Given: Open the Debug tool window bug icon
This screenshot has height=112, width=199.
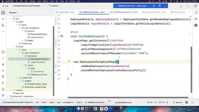Looking at the screenshot, I should [x=3, y=64].
